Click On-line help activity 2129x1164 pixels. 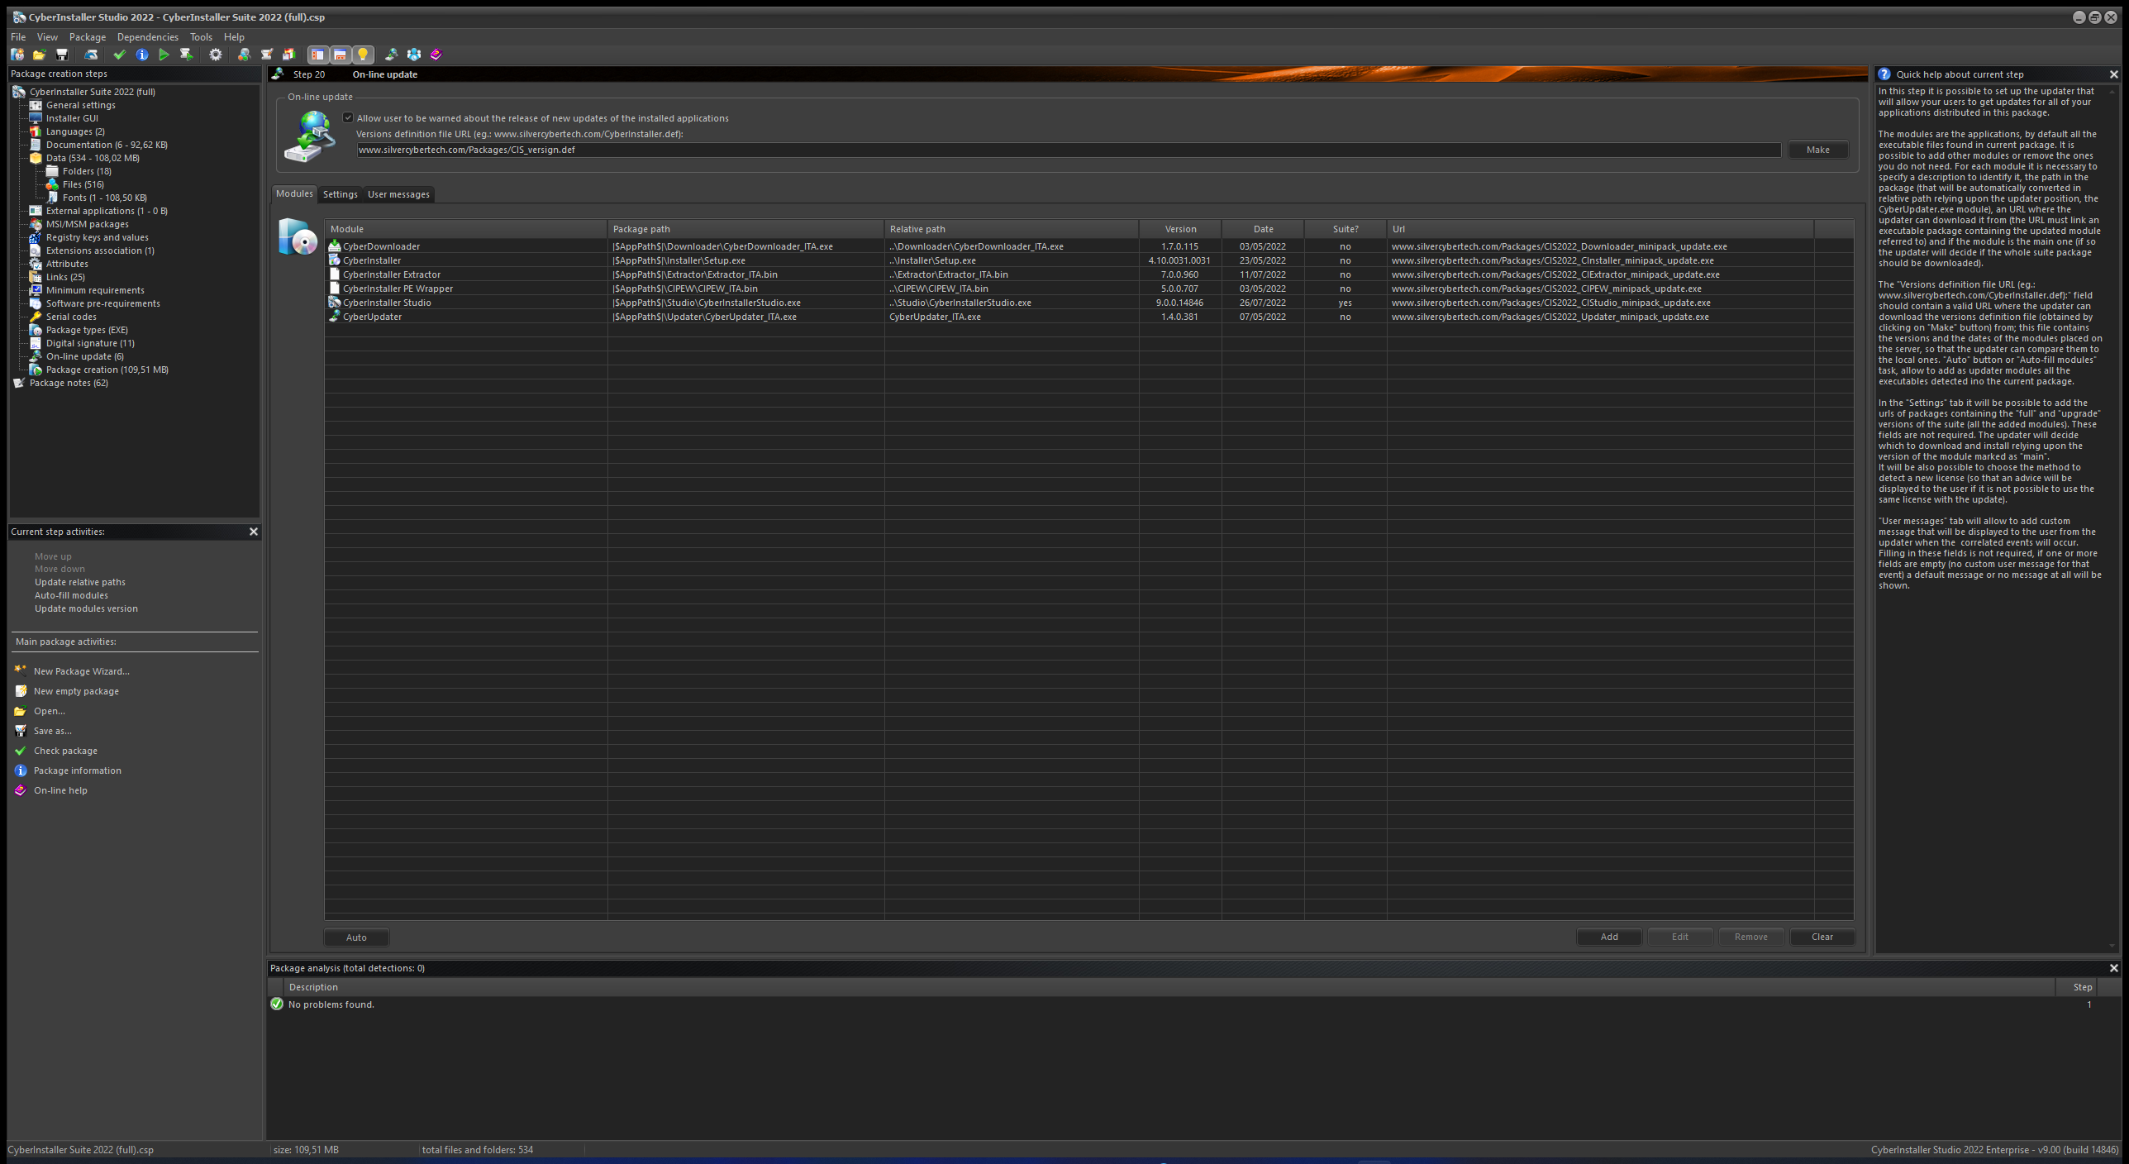pyautogui.click(x=60, y=790)
